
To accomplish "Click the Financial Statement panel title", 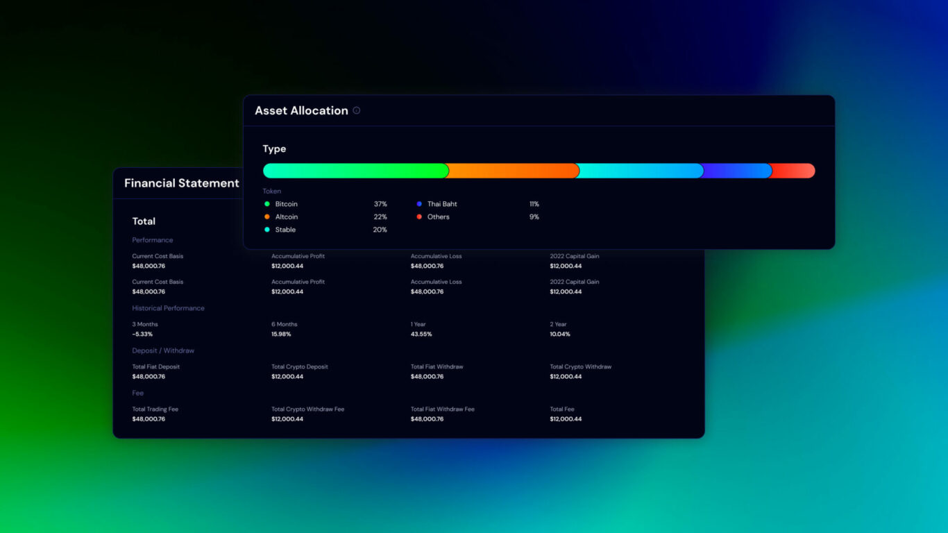I will 181,183.
